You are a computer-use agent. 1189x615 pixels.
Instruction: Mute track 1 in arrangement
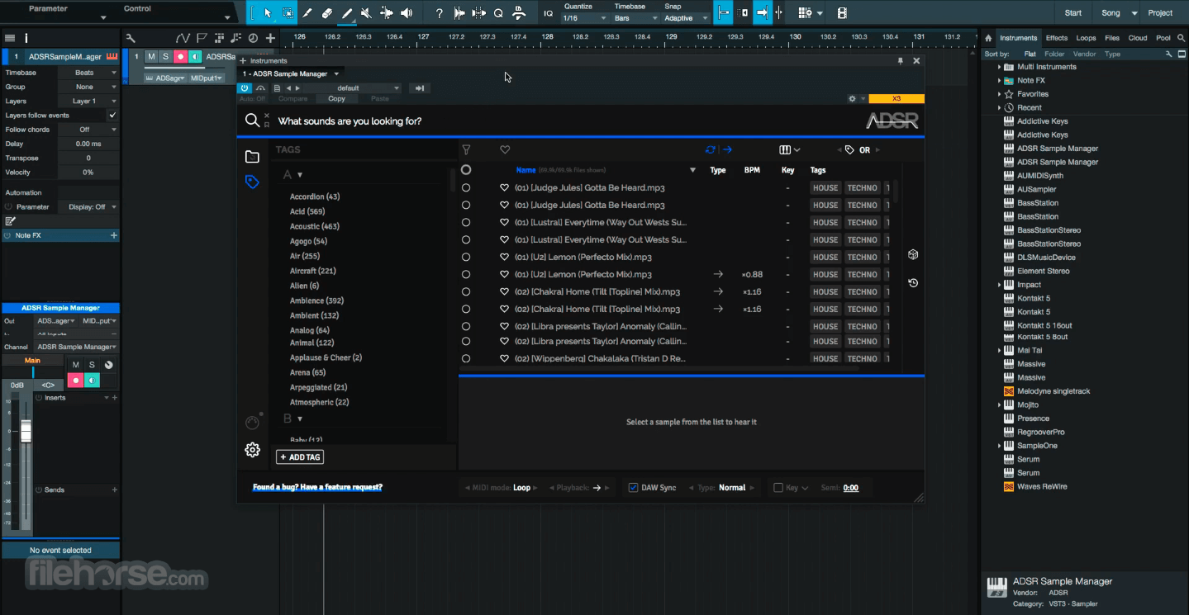pyautogui.click(x=151, y=57)
